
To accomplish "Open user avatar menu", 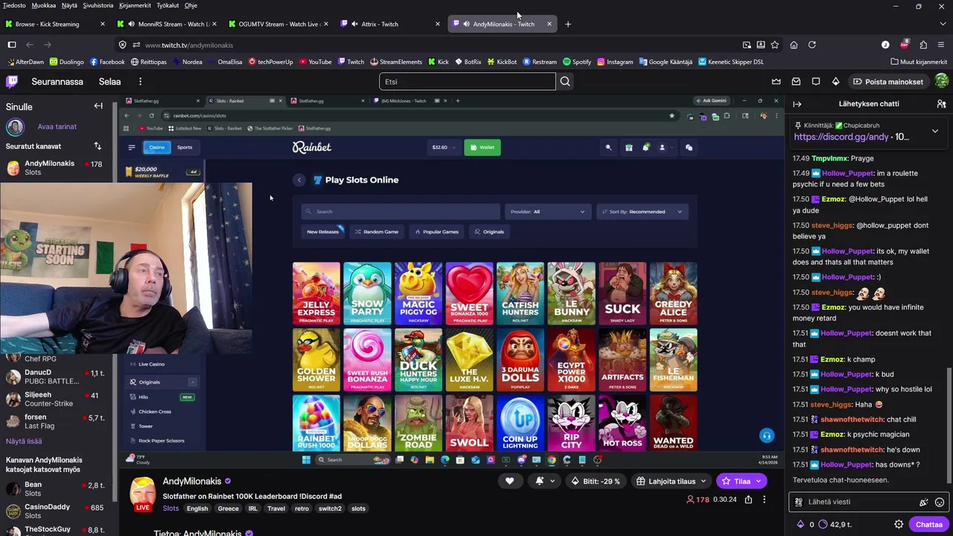I will point(941,81).
